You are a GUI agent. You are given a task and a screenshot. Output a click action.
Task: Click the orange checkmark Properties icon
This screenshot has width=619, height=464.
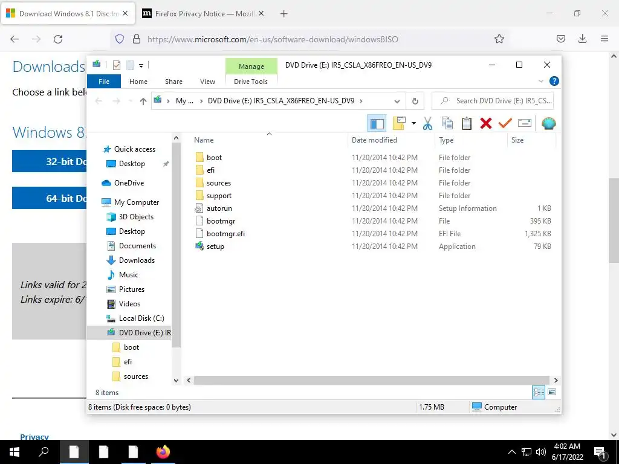[x=505, y=123]
